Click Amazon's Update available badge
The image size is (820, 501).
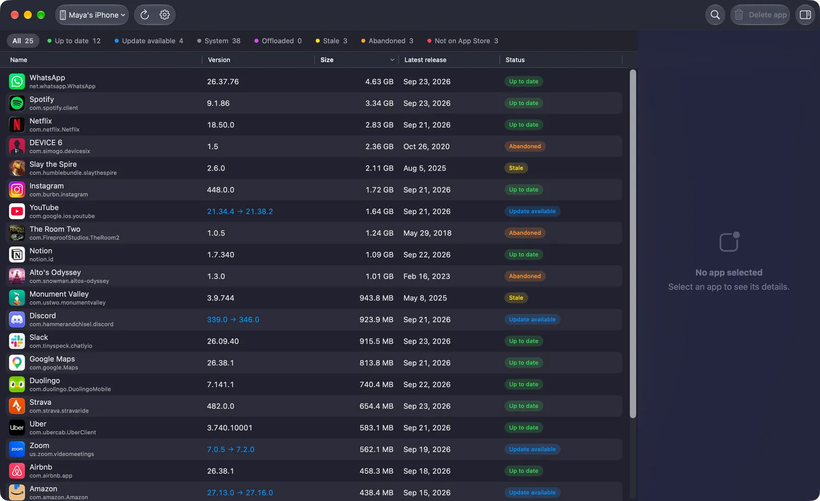532,493
